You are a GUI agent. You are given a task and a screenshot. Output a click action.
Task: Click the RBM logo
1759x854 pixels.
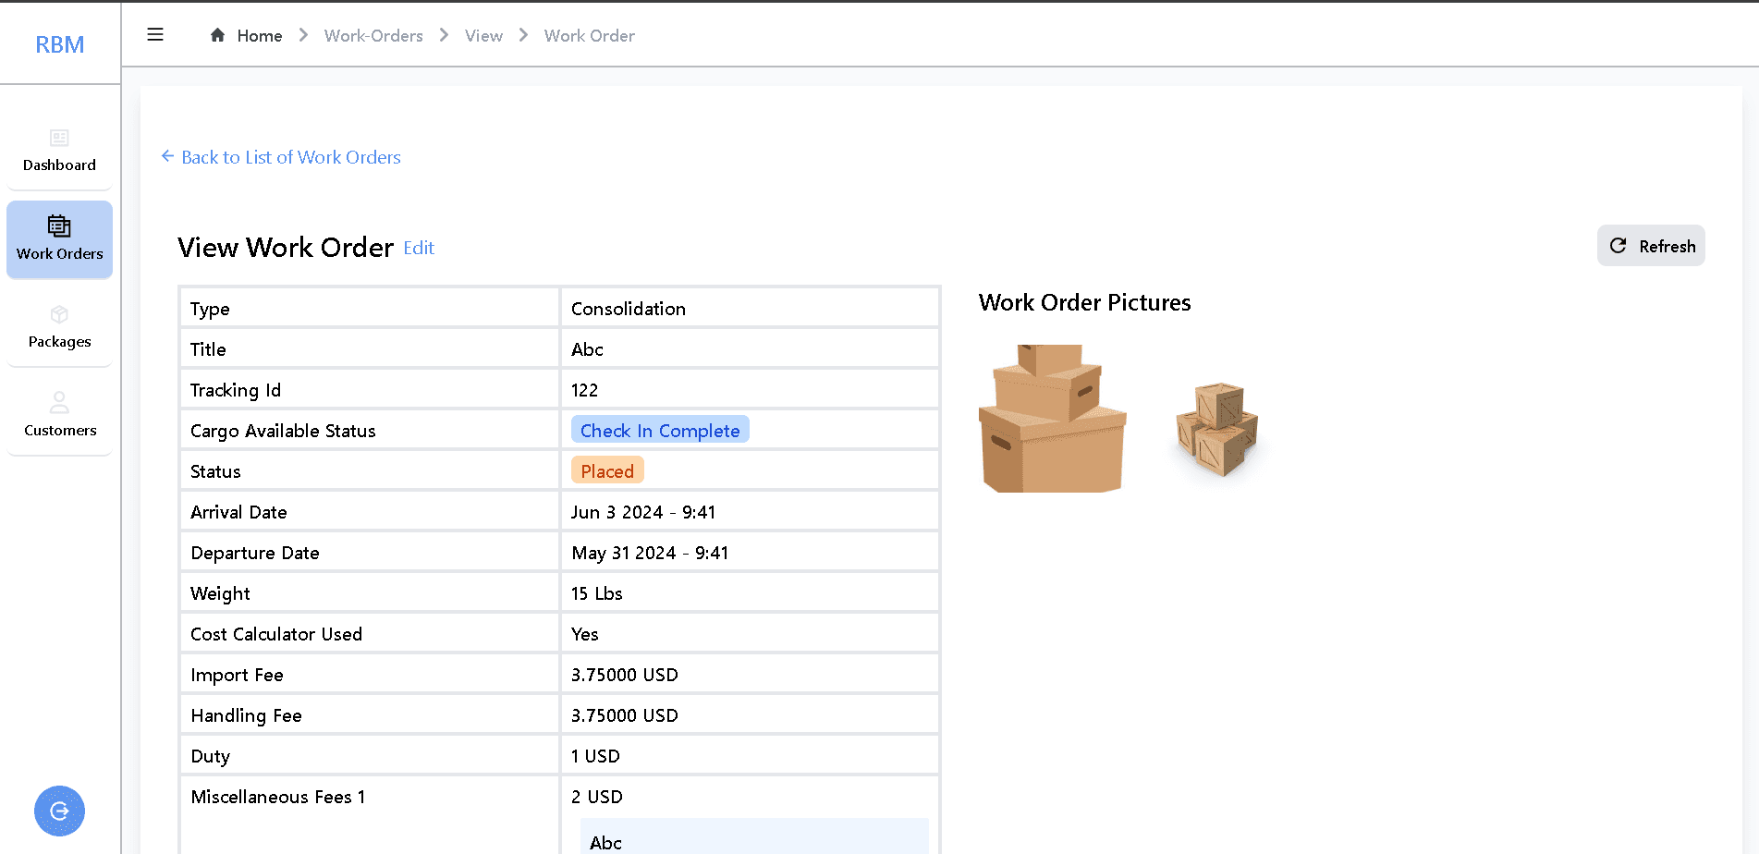pos(59,44)
